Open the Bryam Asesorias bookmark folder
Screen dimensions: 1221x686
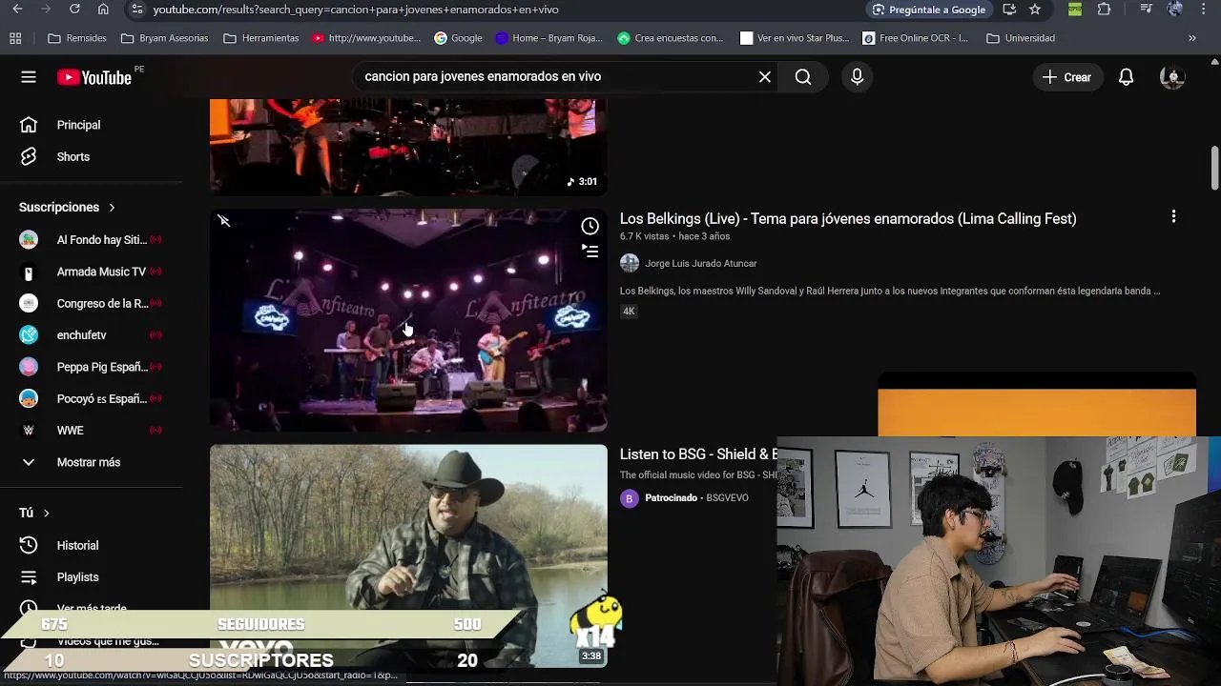[164, 38]
